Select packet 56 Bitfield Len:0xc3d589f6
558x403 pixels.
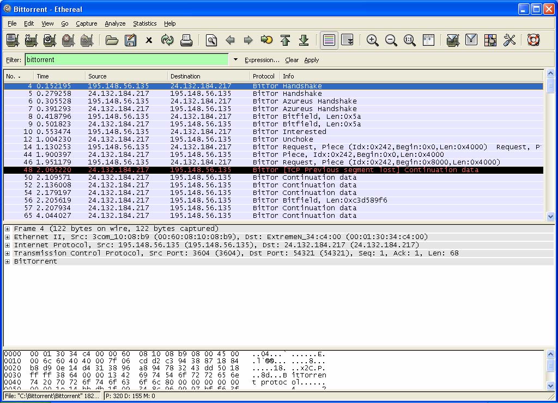click(274, 200)
